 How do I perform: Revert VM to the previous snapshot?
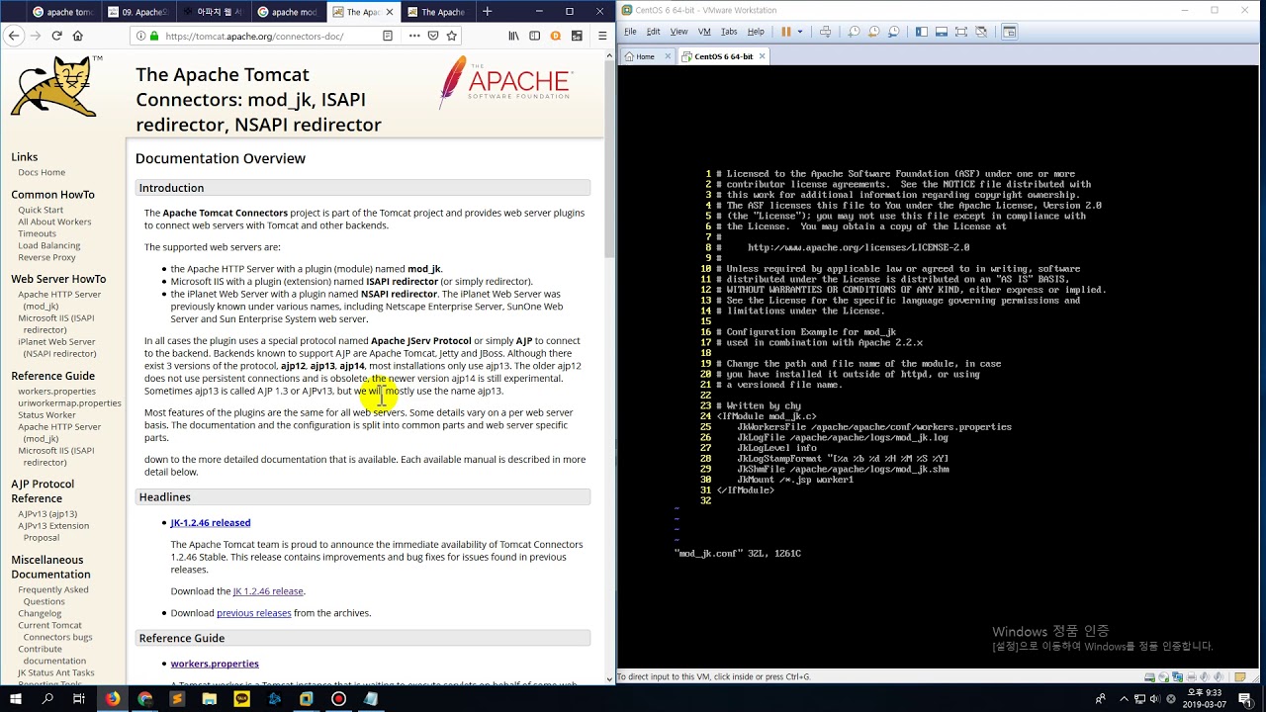(x=874, y=32)
